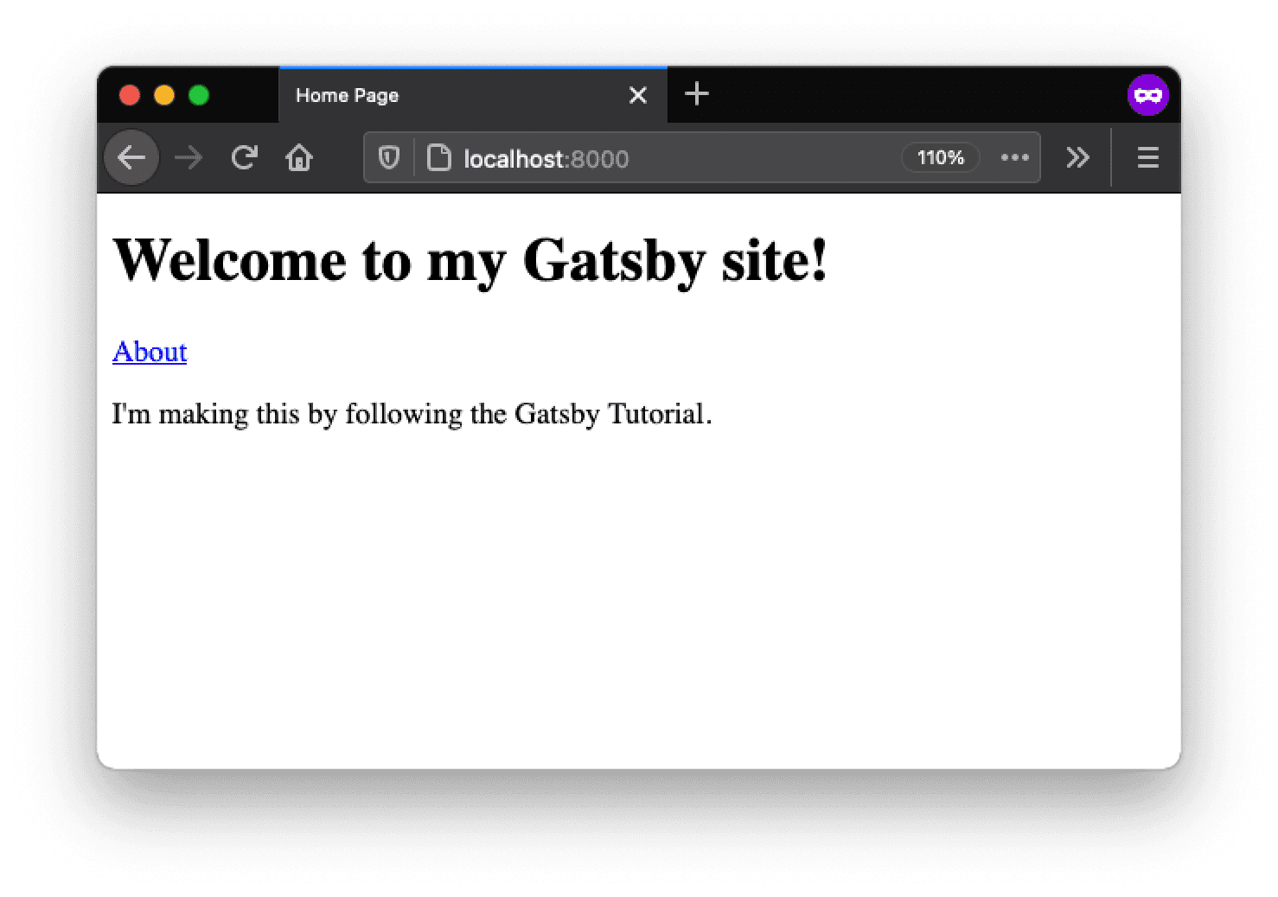Screen dimensions: 1278x897
Task: Show site information via page icon
Action: (x=439, y=158)
